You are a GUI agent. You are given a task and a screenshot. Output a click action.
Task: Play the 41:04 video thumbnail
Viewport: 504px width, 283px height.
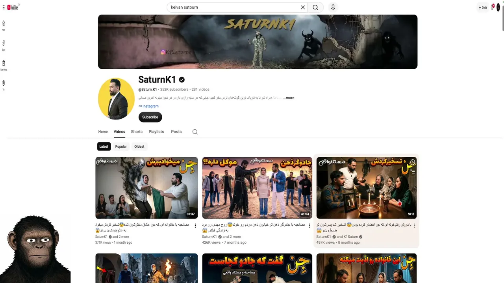tap(257, 188)
